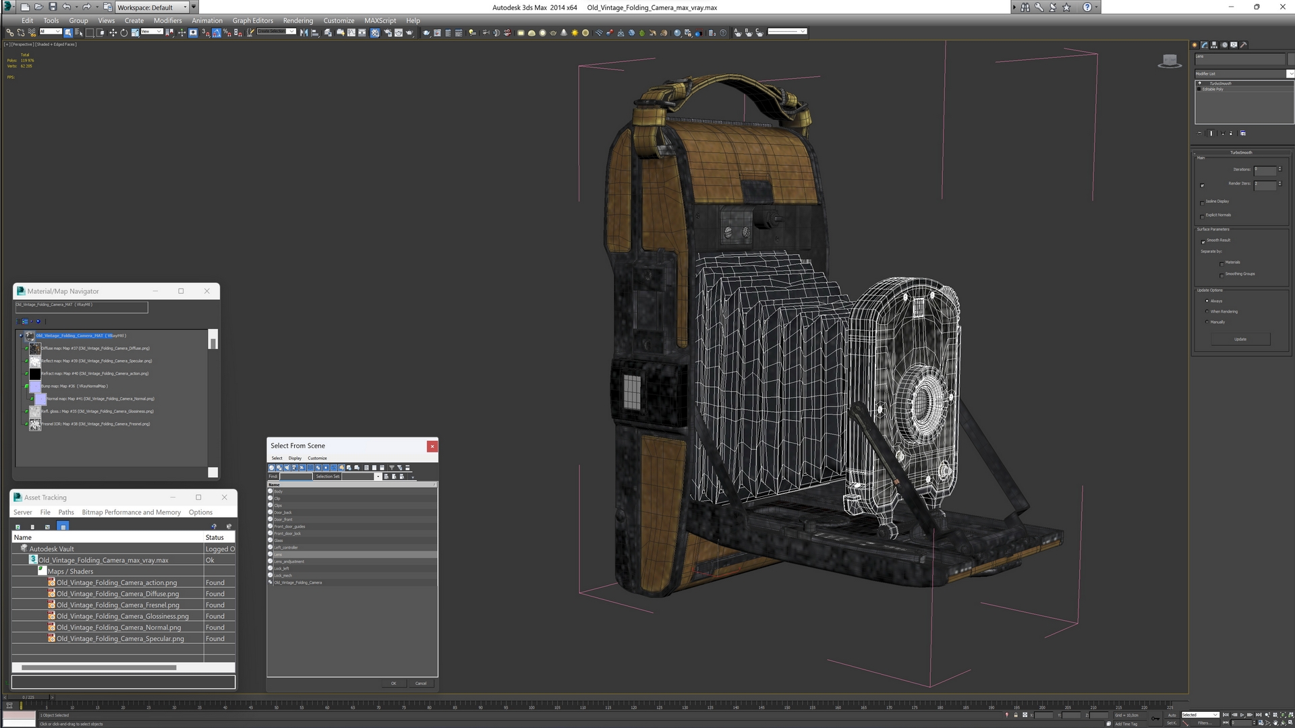Open the Selected key filter dropdown in the status bar
This screenshot has width=1295, height=728.
(1200, 715)
